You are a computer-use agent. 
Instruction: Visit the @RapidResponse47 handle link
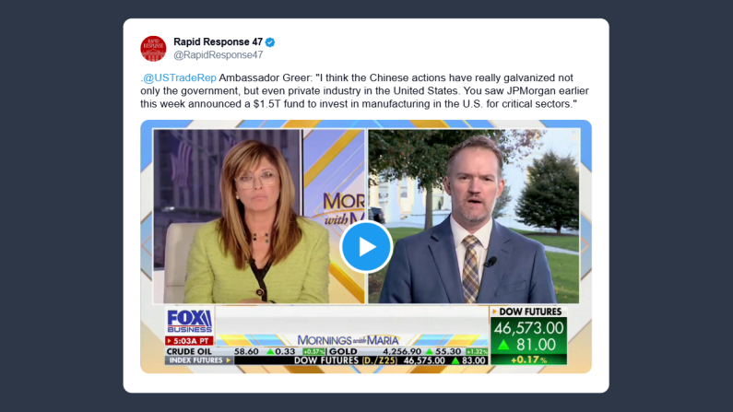pos(218,55)
